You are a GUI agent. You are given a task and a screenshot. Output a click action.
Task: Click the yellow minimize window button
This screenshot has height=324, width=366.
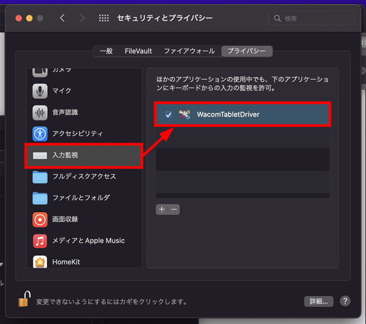point(29,18)
